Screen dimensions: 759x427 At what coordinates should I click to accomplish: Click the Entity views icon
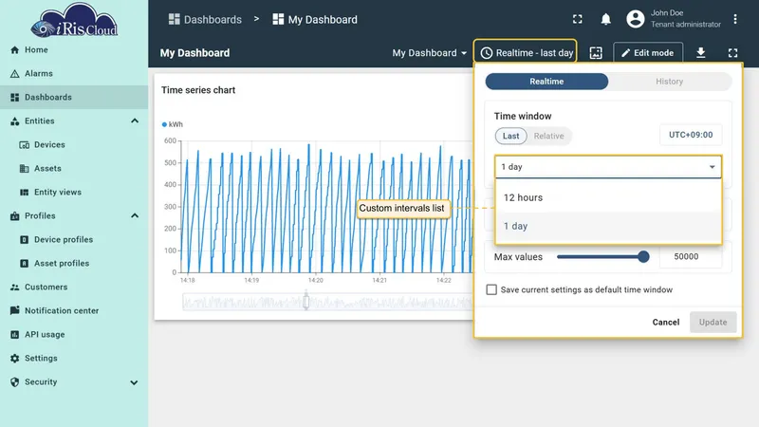[25, 193]
